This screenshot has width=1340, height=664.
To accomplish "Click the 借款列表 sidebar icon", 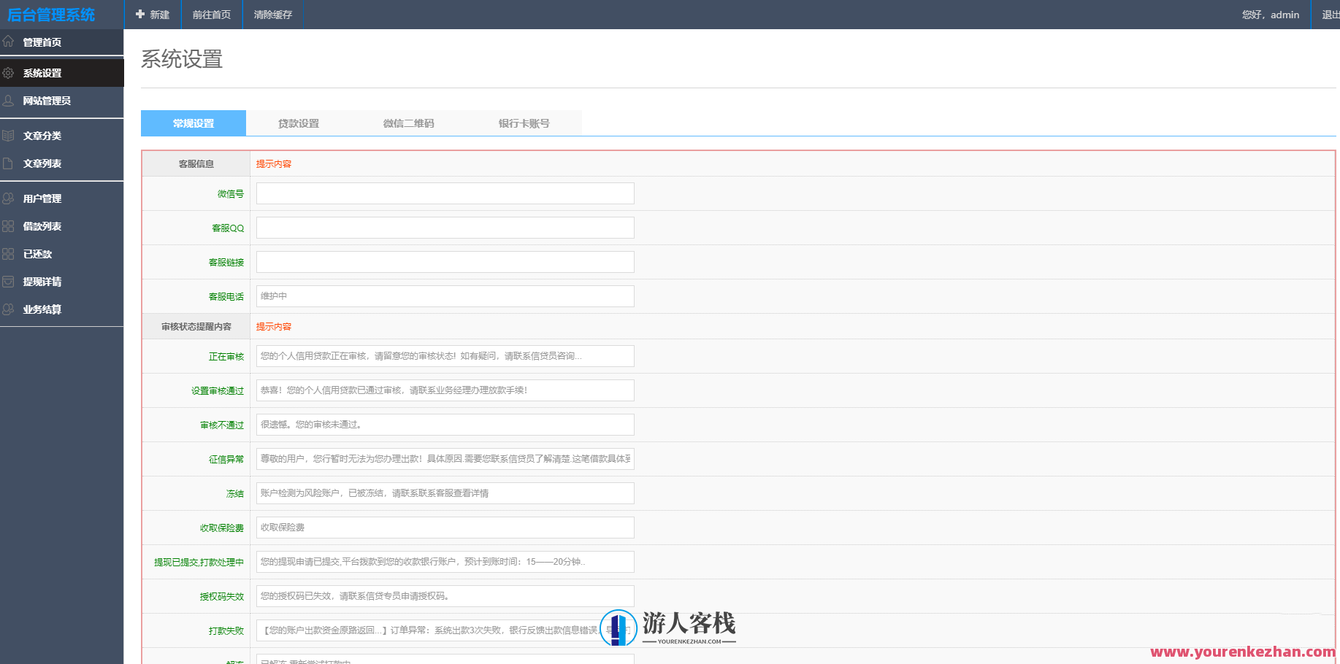I will coord(8,226).
